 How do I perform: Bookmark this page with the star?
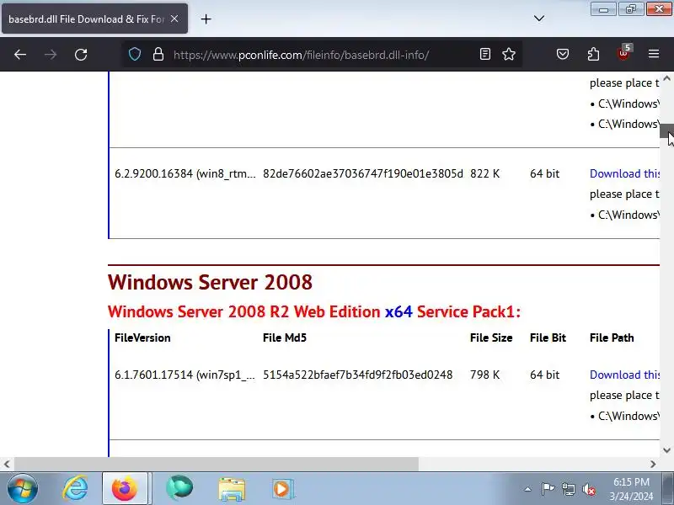509,54
